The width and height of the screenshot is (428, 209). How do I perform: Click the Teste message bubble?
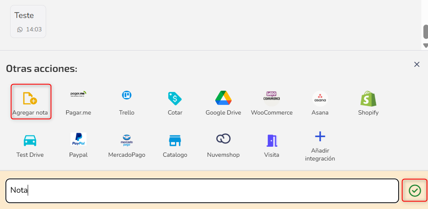point(28,21)
